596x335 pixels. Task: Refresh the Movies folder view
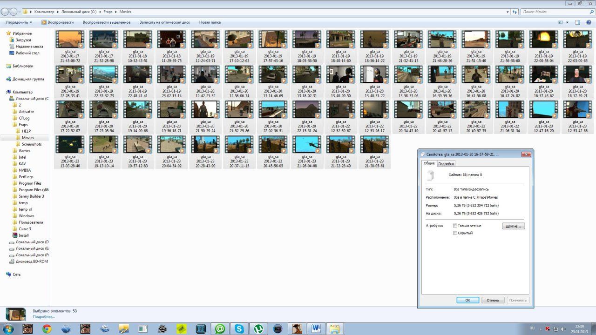click(515, 12)
